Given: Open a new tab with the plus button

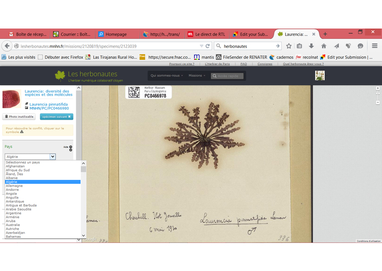Looking at the screenshot, I should (x=325, y=34).
